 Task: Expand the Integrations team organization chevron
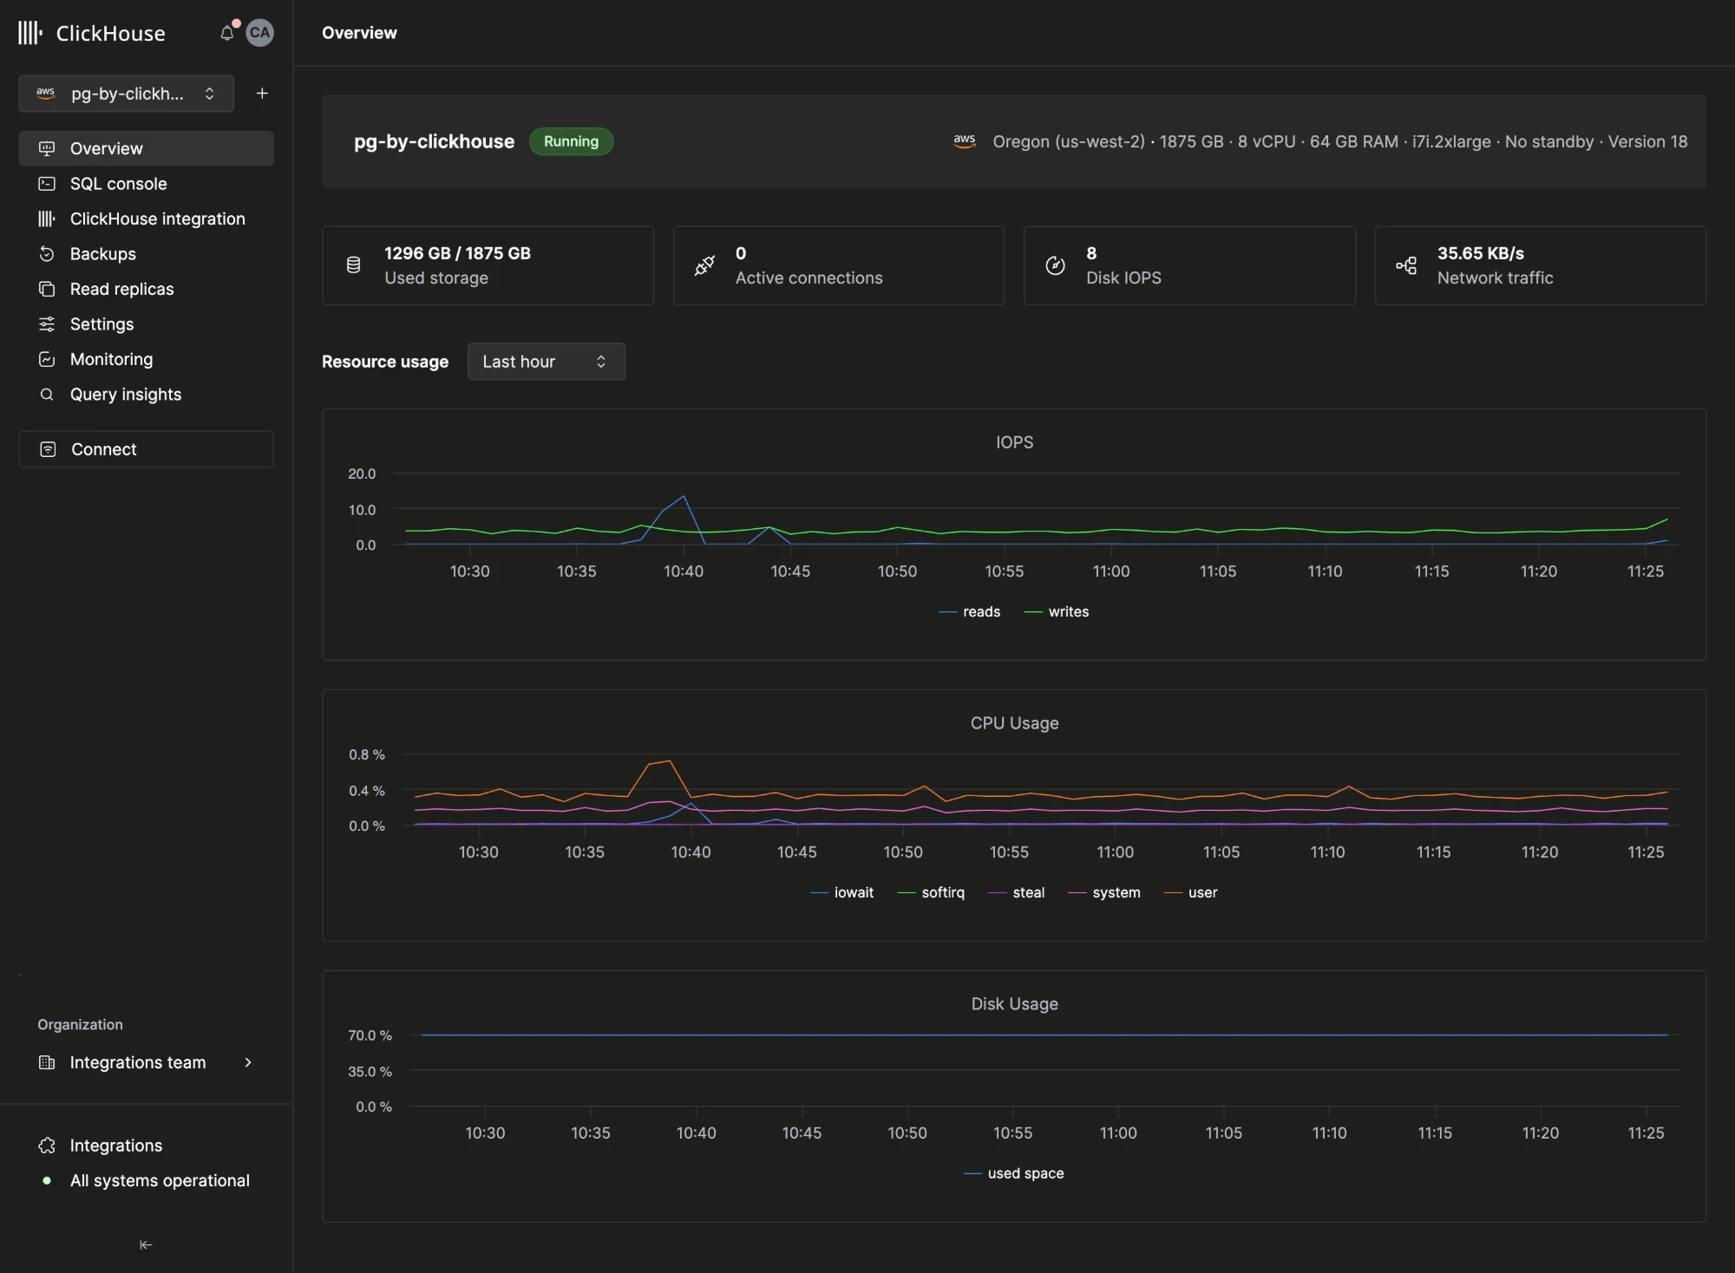248,1062
